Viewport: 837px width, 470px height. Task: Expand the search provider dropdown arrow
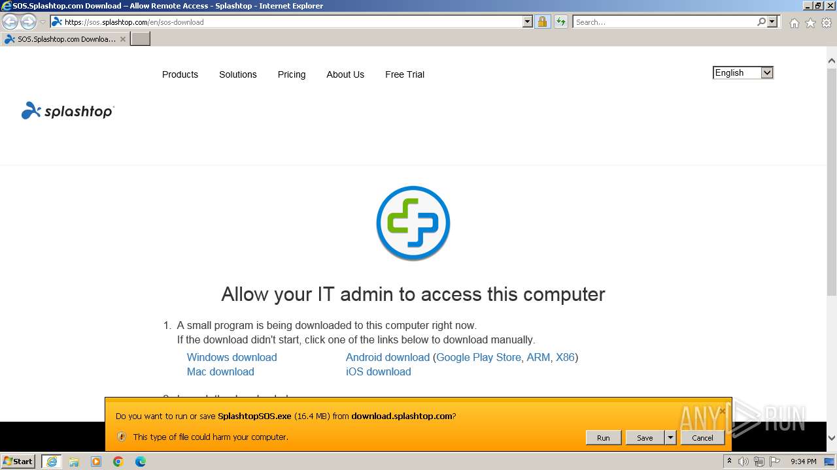[x=772, y=22]
